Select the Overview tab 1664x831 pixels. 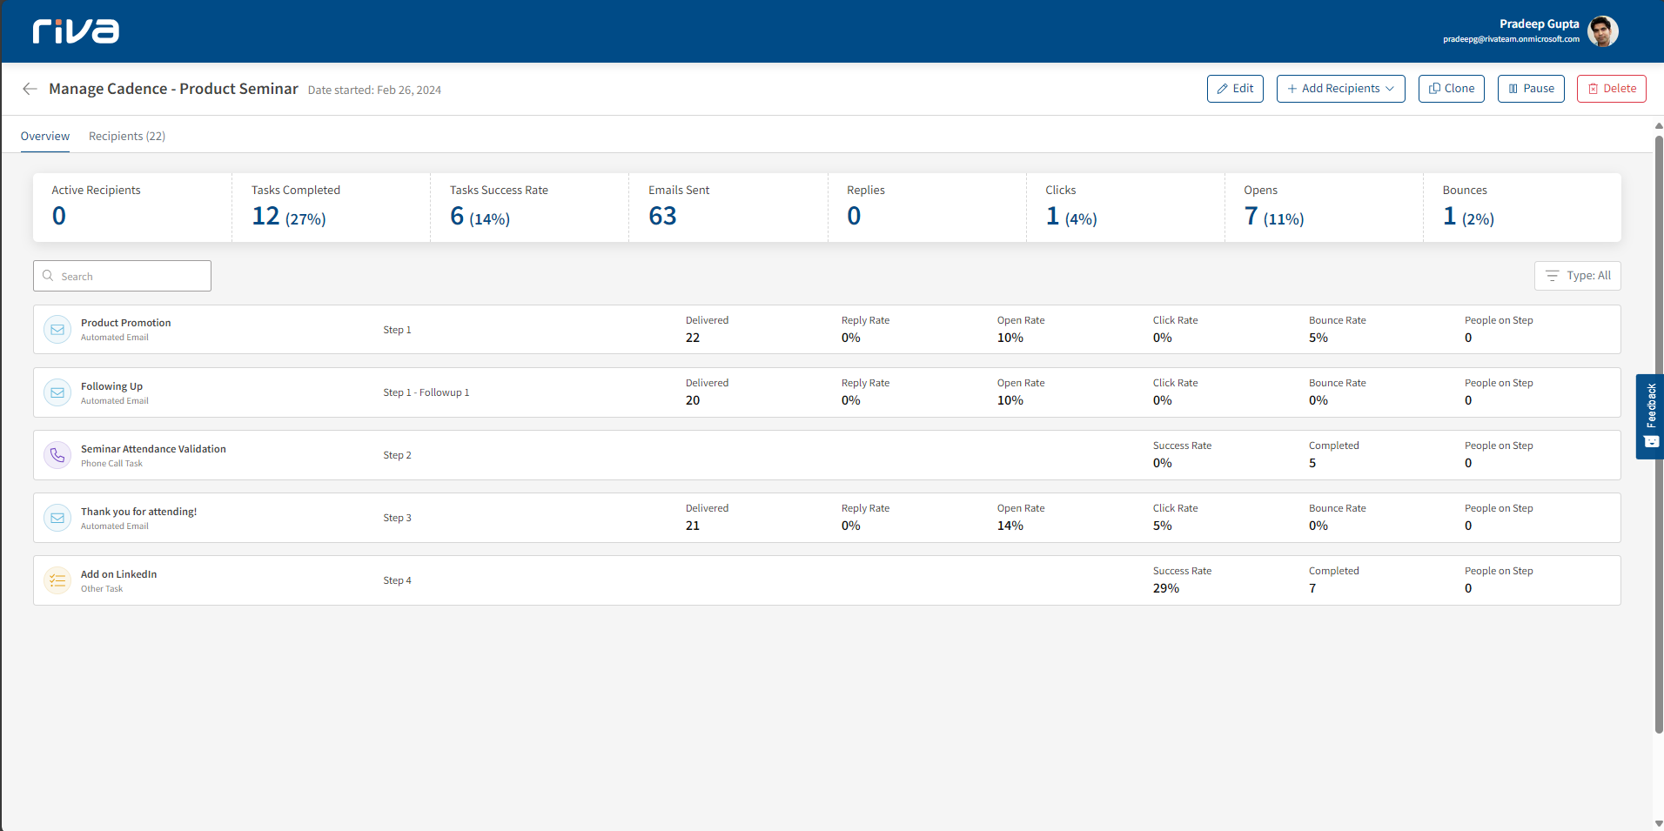(45, 137)
